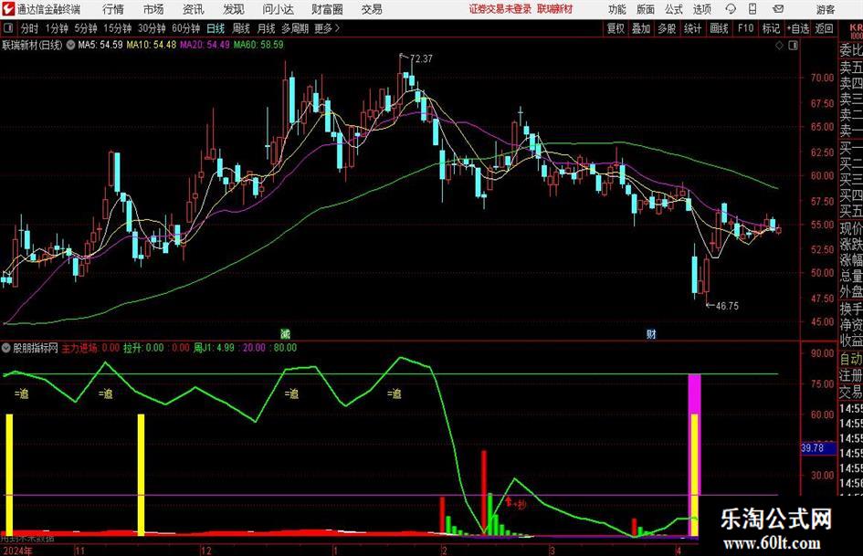The width and height of the screenshot is (863, 556).
Task: Select the 多周期 multi-period tab
Action: pyautogui.click(x=295, y=28)
